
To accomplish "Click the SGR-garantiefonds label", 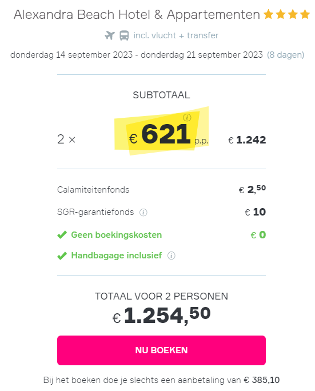I will coord(95,212).
